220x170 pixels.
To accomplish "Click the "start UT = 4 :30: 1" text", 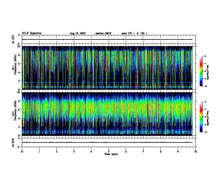I will click(134, 33).
